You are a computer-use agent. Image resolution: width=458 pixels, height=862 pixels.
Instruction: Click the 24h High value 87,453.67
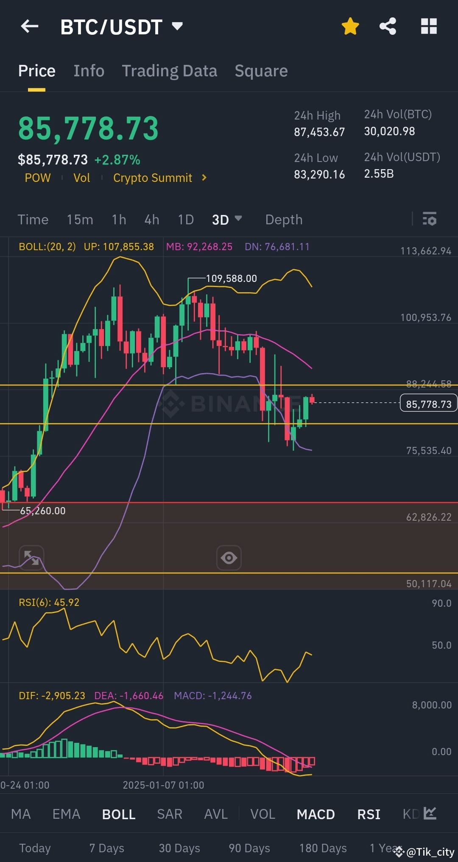click(x=319, y=132)
